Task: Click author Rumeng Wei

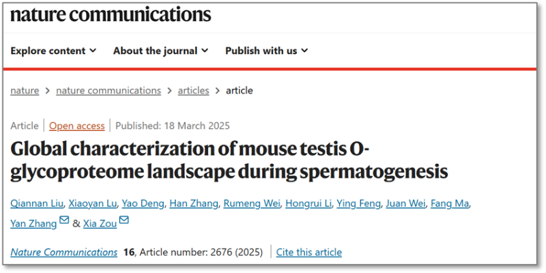Action: [x=252, y=203]
